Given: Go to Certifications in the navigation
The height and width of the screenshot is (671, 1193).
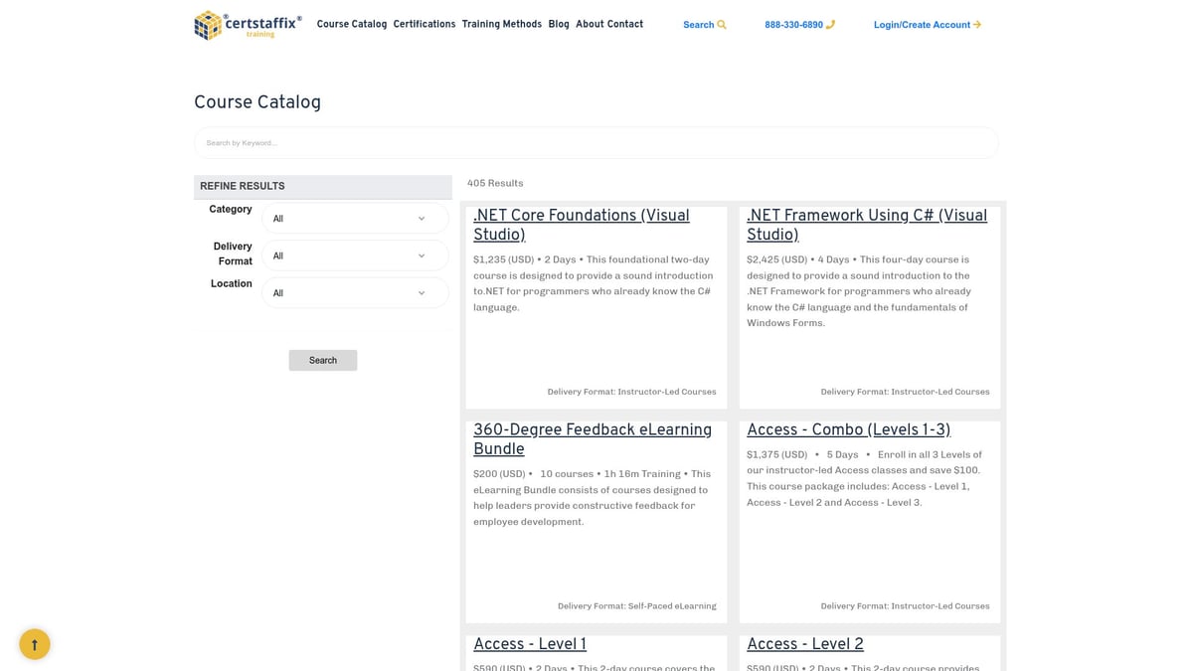Looking at the screenshot, I should tap(424, 24).
